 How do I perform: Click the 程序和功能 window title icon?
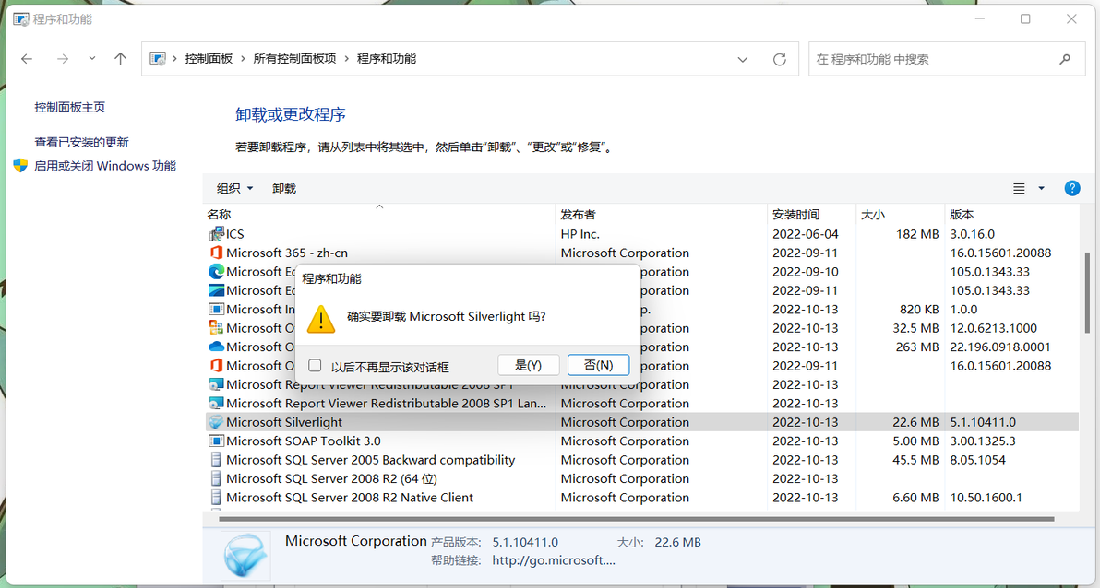click(x=21, y=19)
